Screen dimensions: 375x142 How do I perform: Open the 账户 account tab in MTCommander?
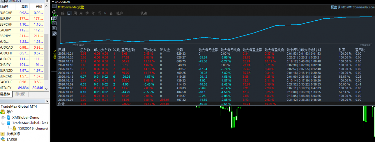pyautogui.click(x=120, y=13)
